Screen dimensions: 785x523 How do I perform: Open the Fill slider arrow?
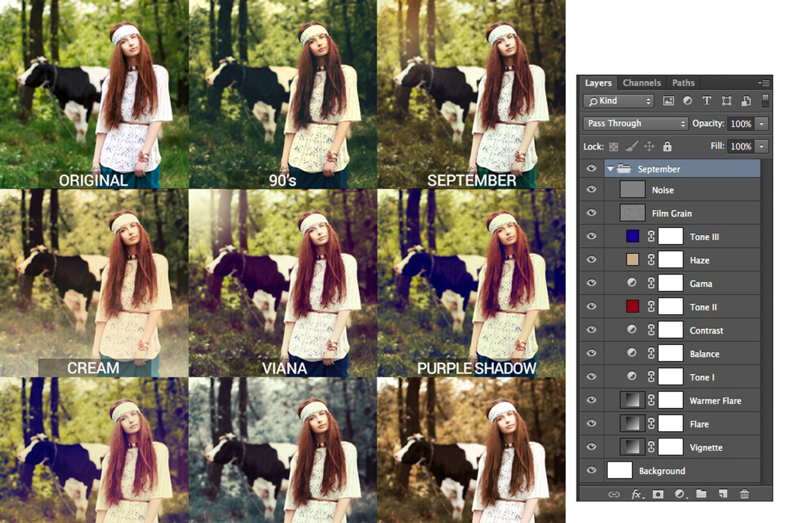tap(761, 146)
